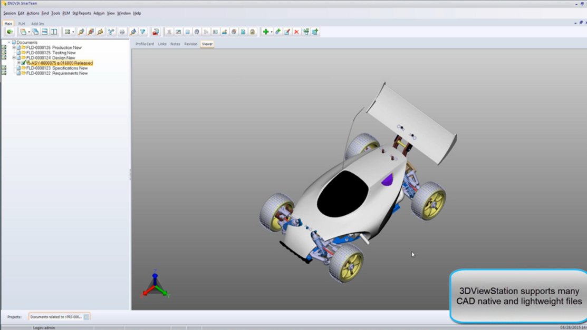The height and width of the screenshot is (330, 587).
Task: Click the green tree icon right of red X
Action: tap(306, 32)
